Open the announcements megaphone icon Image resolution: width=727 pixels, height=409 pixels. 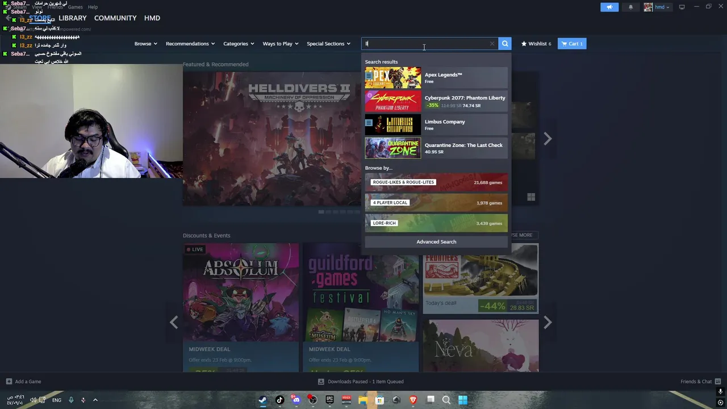click(609, 7)
